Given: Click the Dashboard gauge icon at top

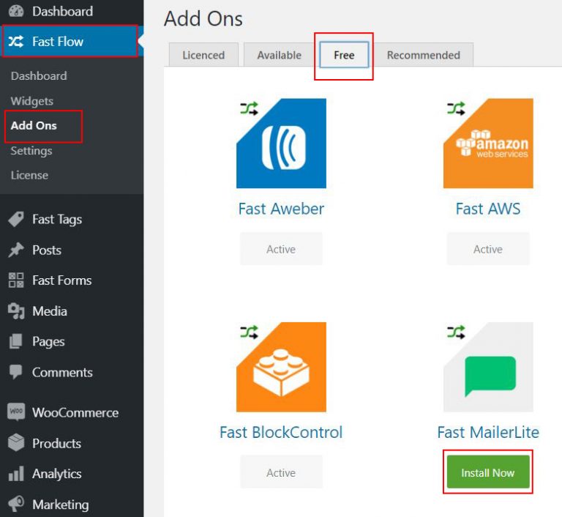Looking at the screenshot, I should tap(16, 11).
